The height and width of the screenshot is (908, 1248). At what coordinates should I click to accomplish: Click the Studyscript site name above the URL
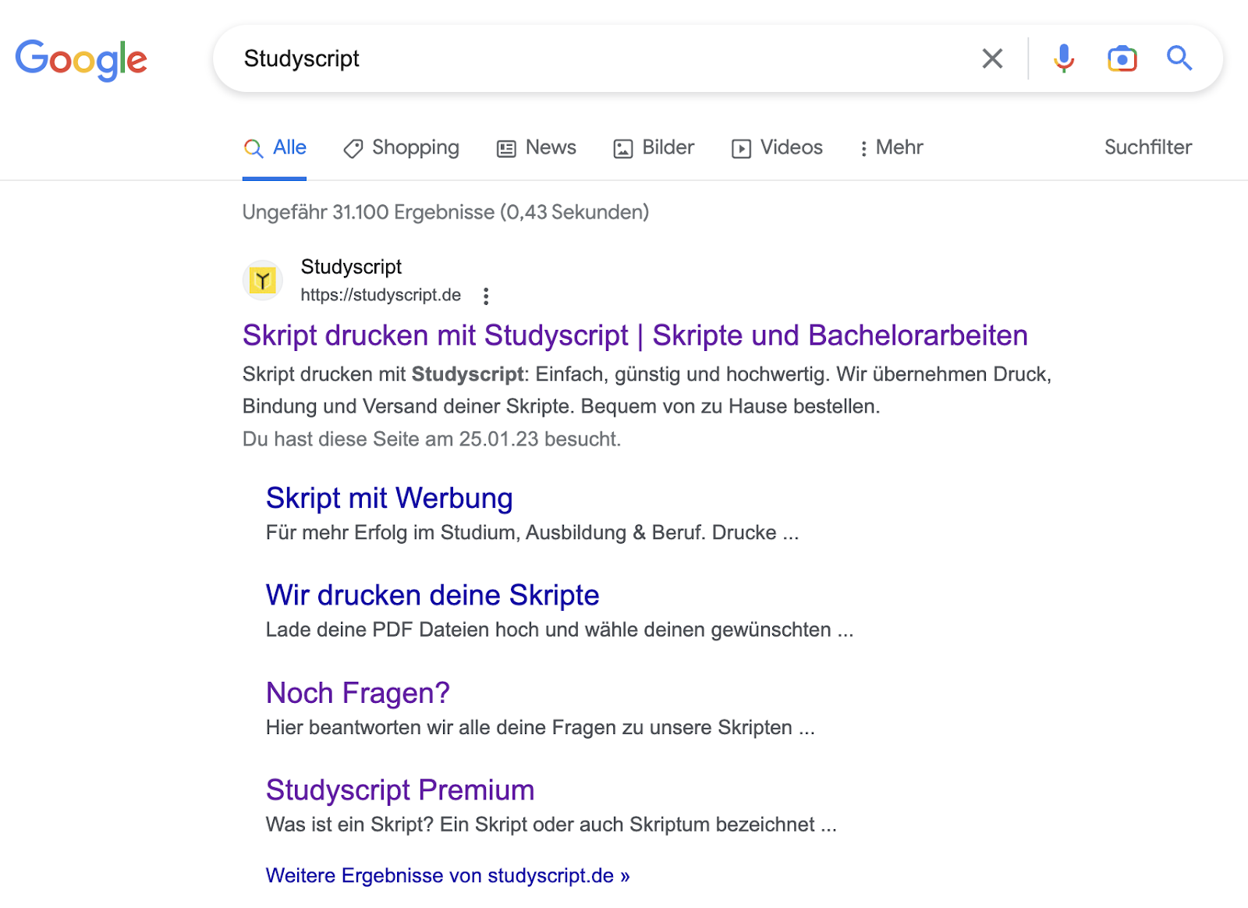(351, 267)
